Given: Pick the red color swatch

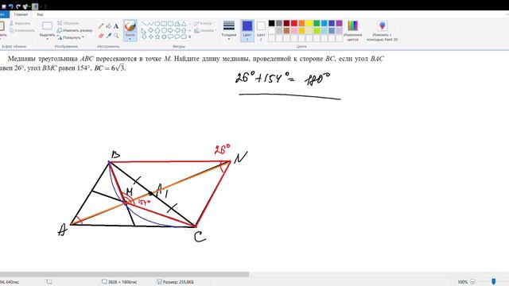Looking at the screenshot, I should 293,23.
